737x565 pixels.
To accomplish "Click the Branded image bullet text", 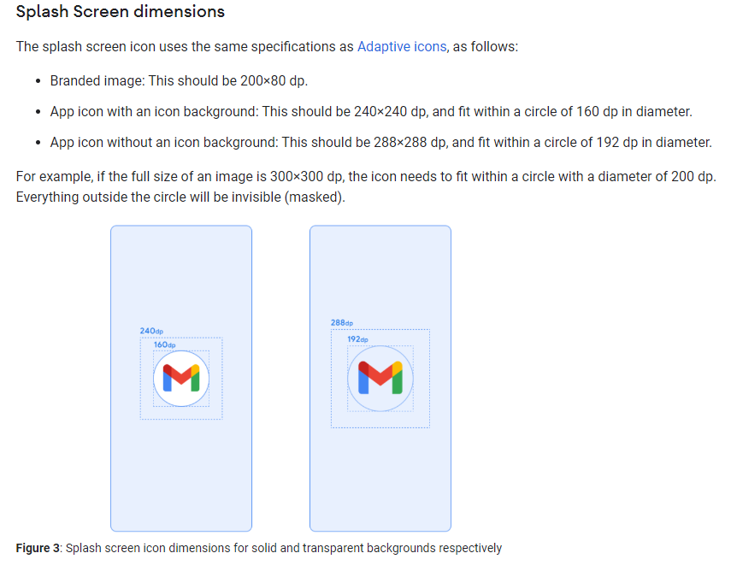I will [179, 81].
